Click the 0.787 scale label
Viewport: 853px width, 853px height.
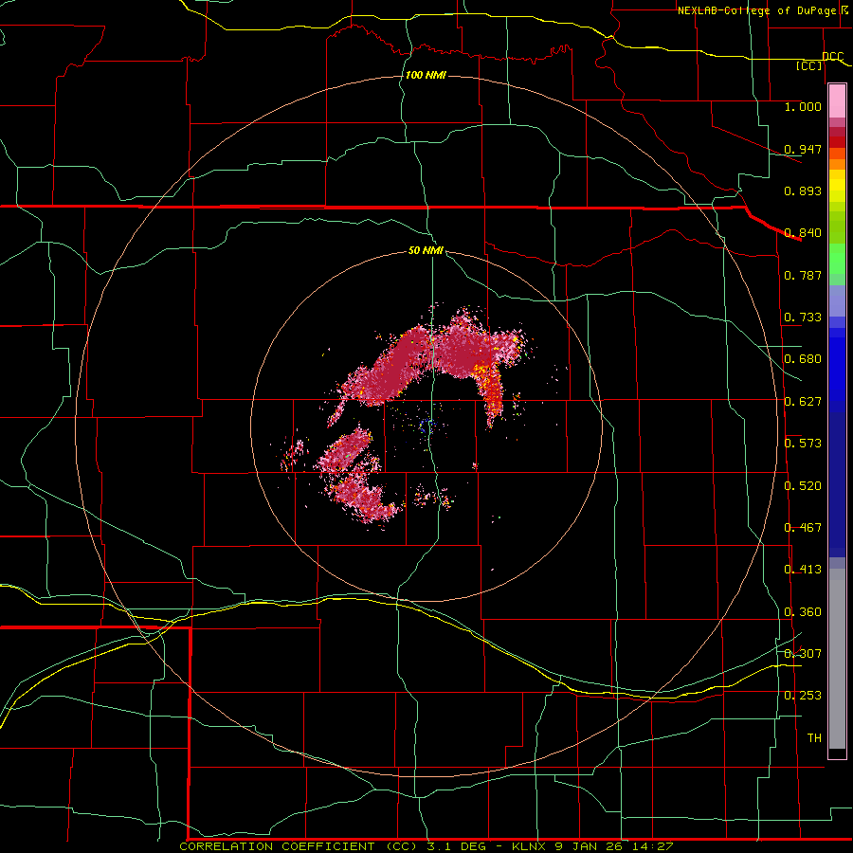(x=803, y=275)
